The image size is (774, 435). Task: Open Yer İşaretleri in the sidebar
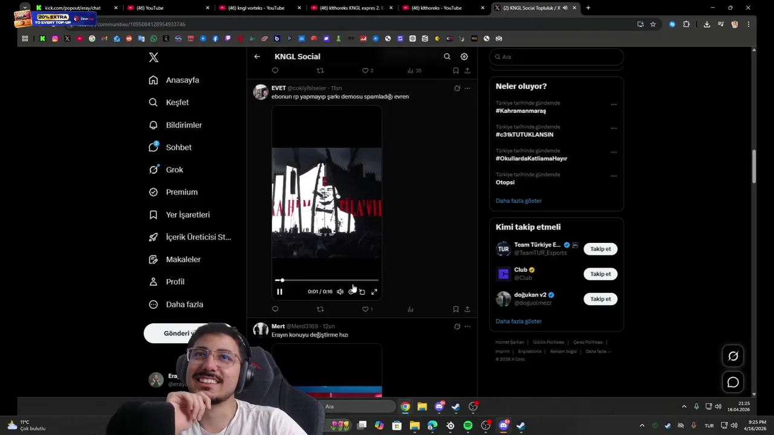pyautogui.click(x=180, y=214)
